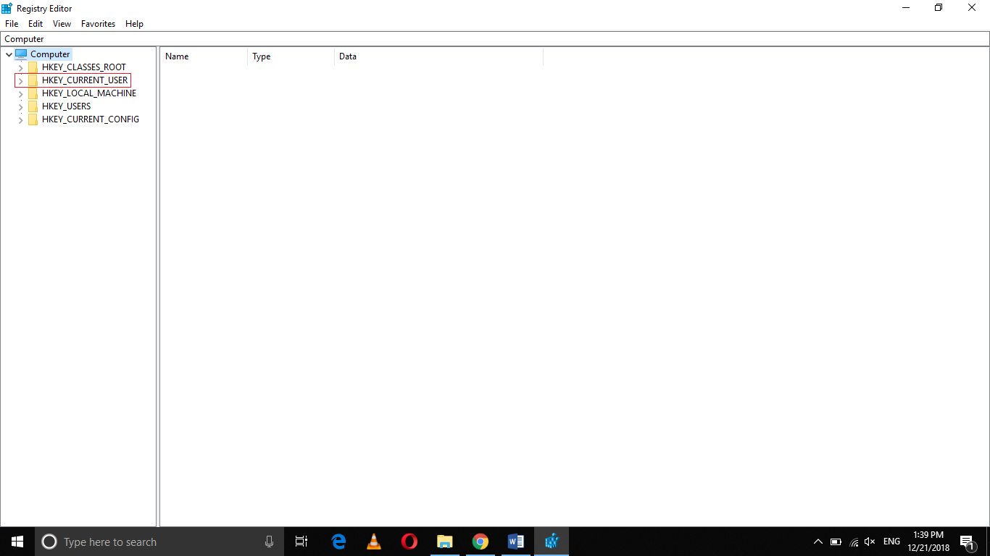This screenshot has height=556, width=990.
Task: Launch Google Chrome from the taskbar
Action: [480, 541]
